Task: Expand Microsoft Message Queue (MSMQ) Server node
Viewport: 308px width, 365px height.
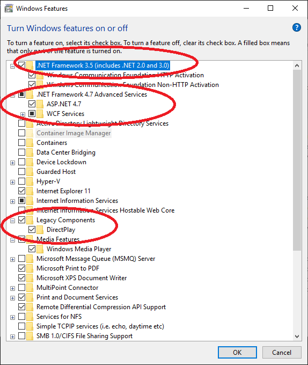Action: 12,259
